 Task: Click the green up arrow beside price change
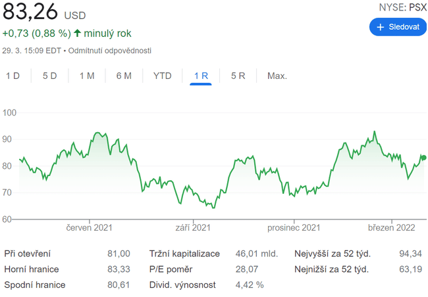tap(78, 33)
